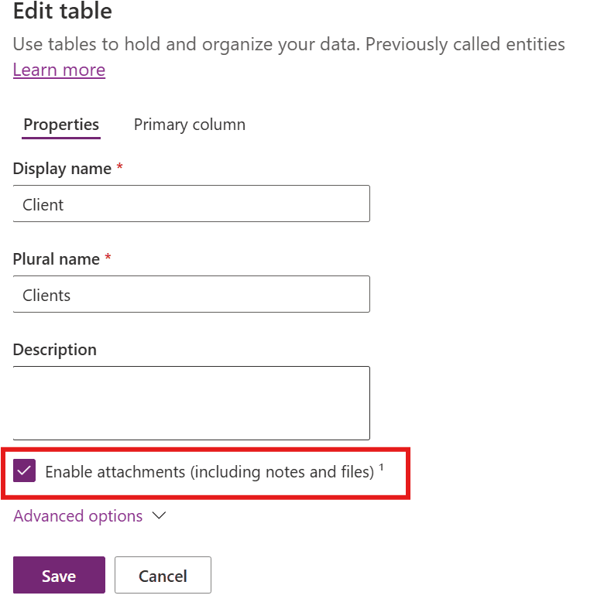
Task: Click the Description field label
Action: coord(55,350)
